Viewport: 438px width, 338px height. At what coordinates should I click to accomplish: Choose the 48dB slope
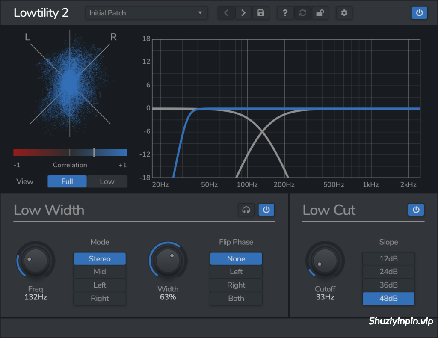click(388, 298)
